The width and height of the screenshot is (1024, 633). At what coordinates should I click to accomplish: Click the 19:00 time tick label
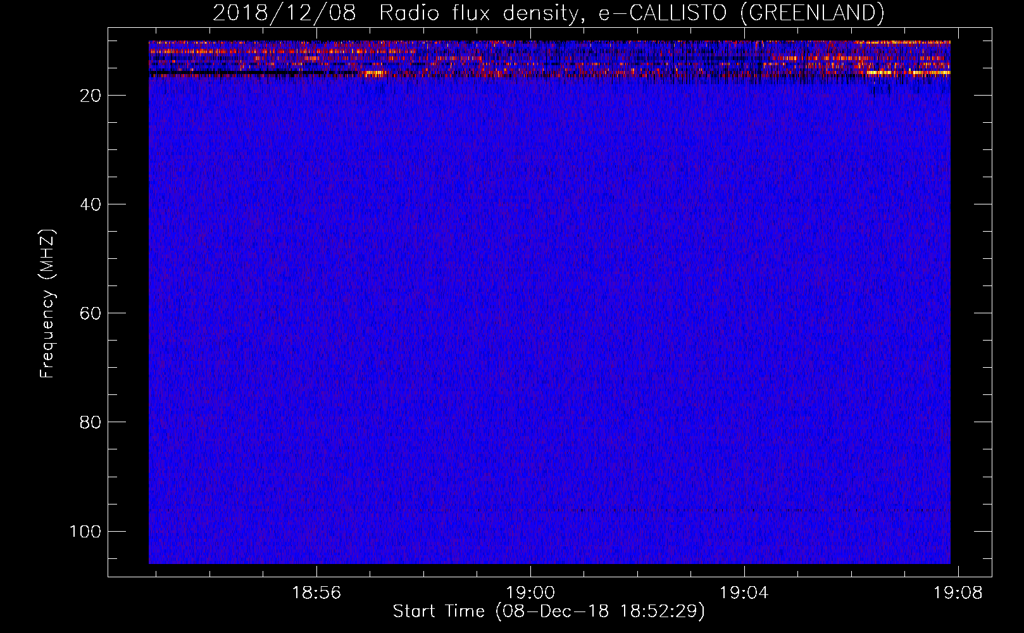(530, 593)
